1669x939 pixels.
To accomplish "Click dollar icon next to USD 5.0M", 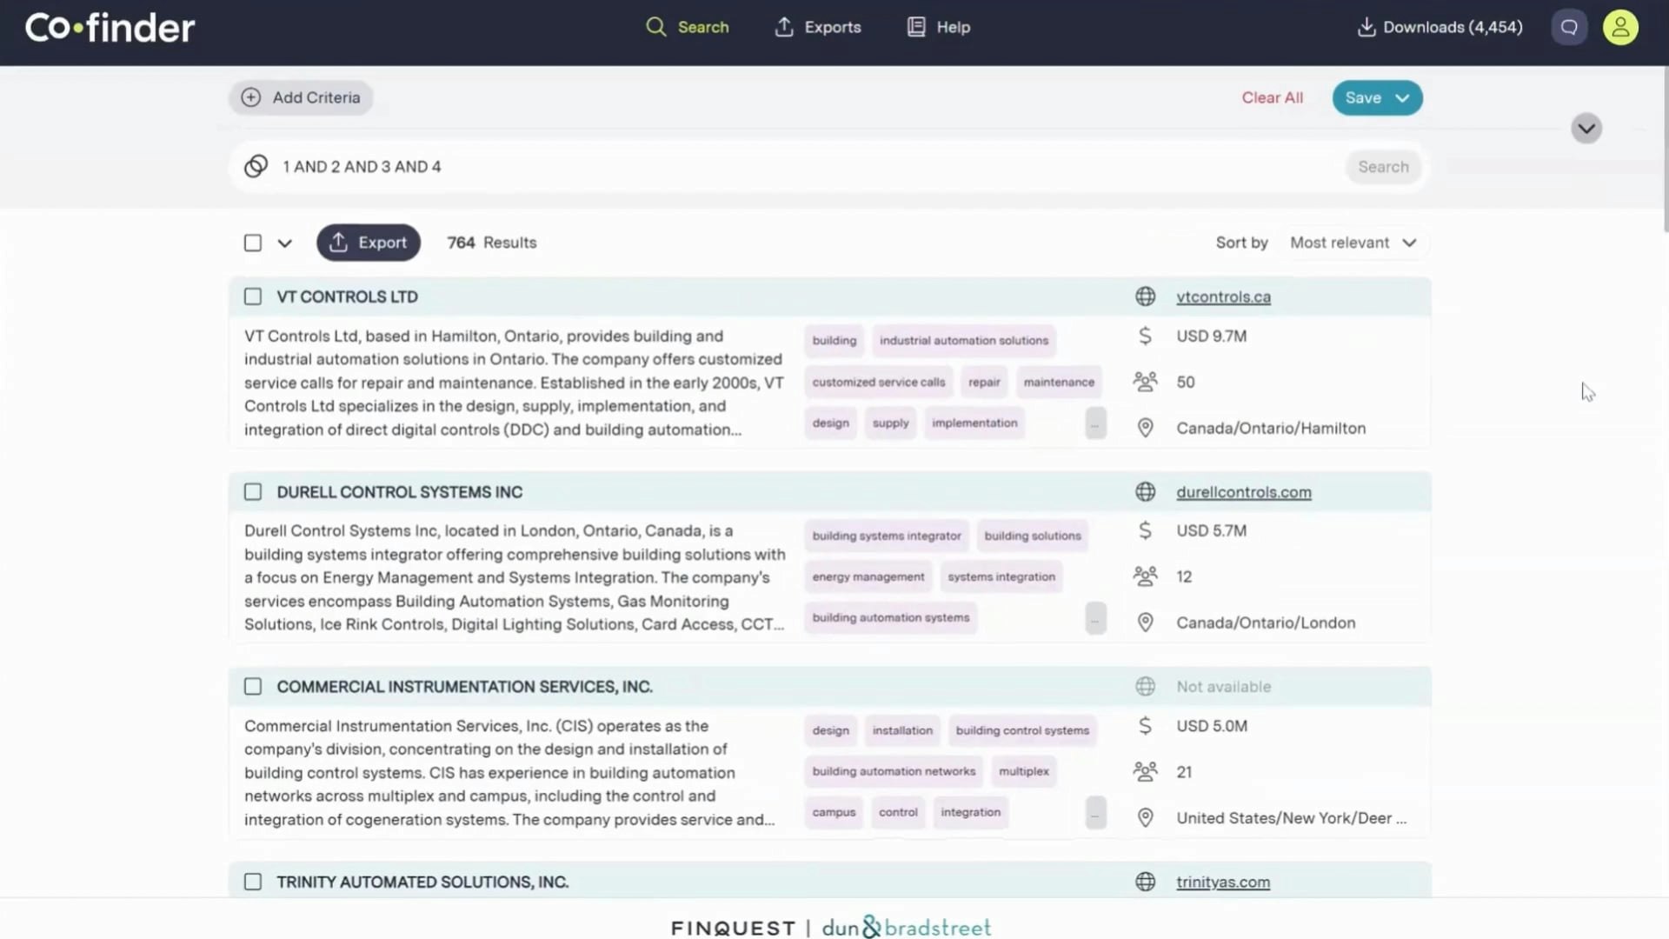I will [x=1146, y=726].
